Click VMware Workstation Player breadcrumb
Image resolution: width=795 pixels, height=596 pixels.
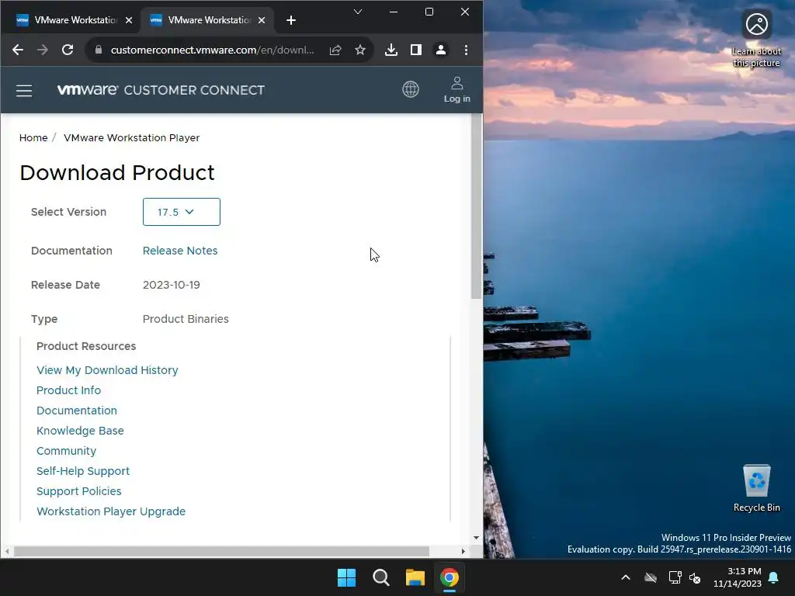point(131,138)
